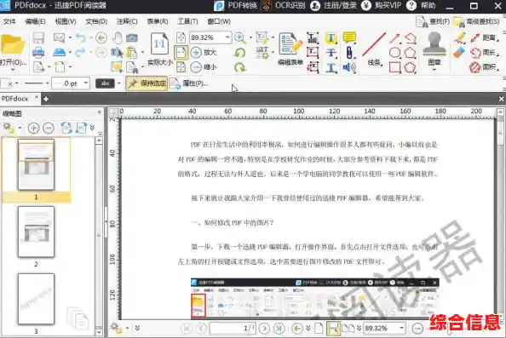Select page 3 thumbnail
Viewport: 506px width, 338px height.
coord(36,299)
